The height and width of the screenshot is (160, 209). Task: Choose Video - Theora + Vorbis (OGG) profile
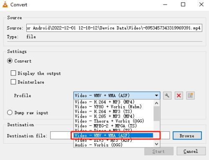point(114,121)
